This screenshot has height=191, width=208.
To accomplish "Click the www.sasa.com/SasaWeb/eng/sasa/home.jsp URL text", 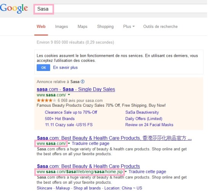I will pos(80,172).
